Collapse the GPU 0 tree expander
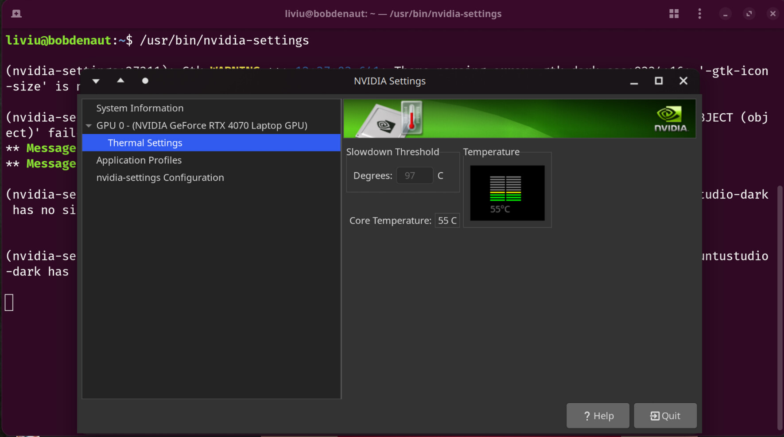The image size is (784, 437). point(89,126)
